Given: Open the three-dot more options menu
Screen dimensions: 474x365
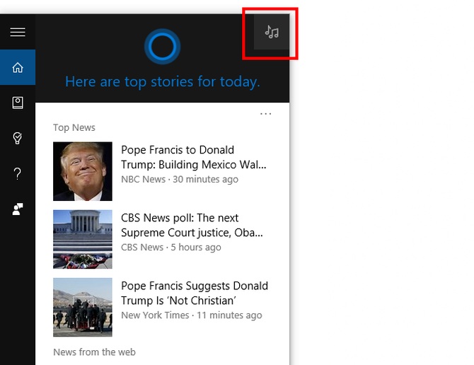Looking at the screenshot, I should click(265, 113).
